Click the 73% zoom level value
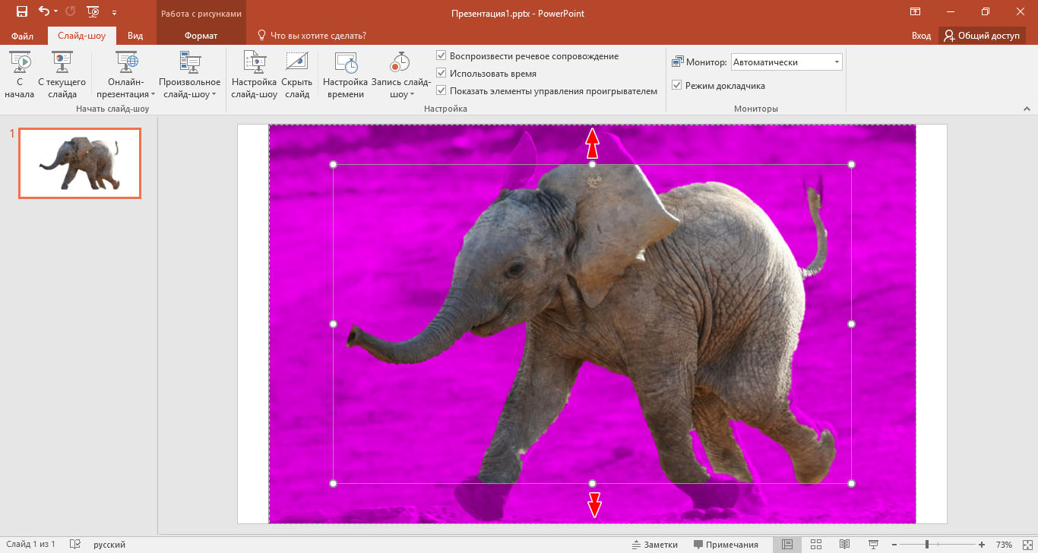Viewport: 1038px width, 553px height. (x=1004, y=545)
